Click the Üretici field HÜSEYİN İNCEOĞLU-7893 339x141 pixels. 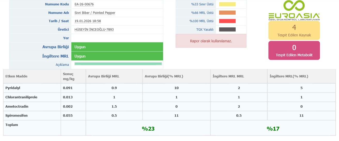94,30
